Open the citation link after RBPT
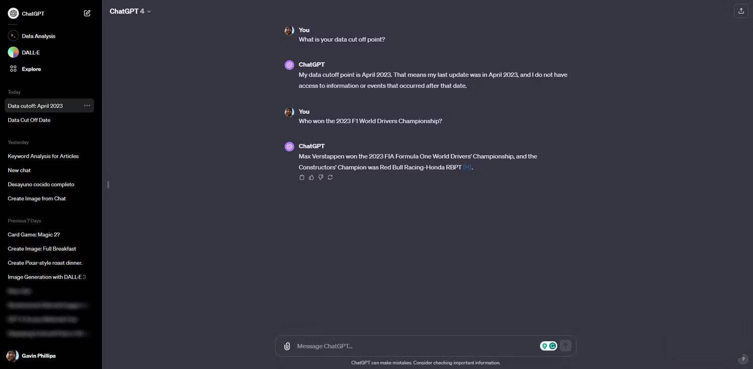 click(467, 167)
